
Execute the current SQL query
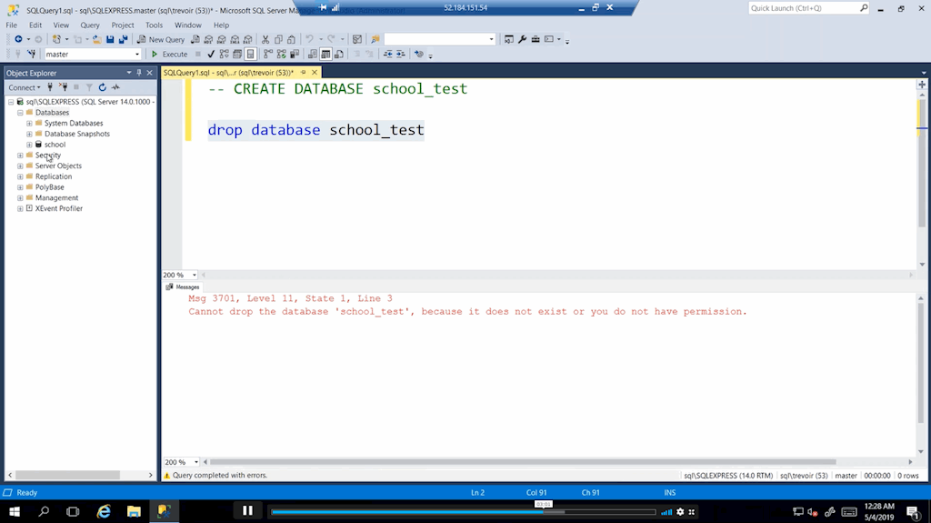(169, 54)
